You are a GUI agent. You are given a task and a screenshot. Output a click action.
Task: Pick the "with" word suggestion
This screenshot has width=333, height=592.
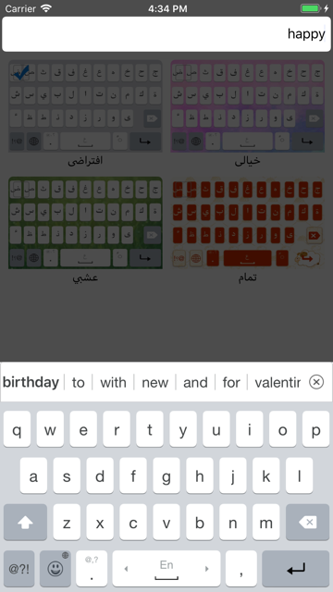tap(113, 382)
